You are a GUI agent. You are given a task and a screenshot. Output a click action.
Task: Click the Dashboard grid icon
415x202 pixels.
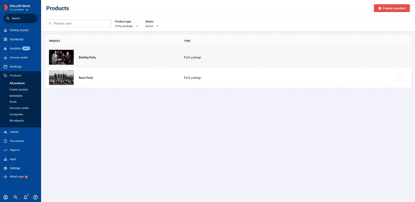point(5,39)
